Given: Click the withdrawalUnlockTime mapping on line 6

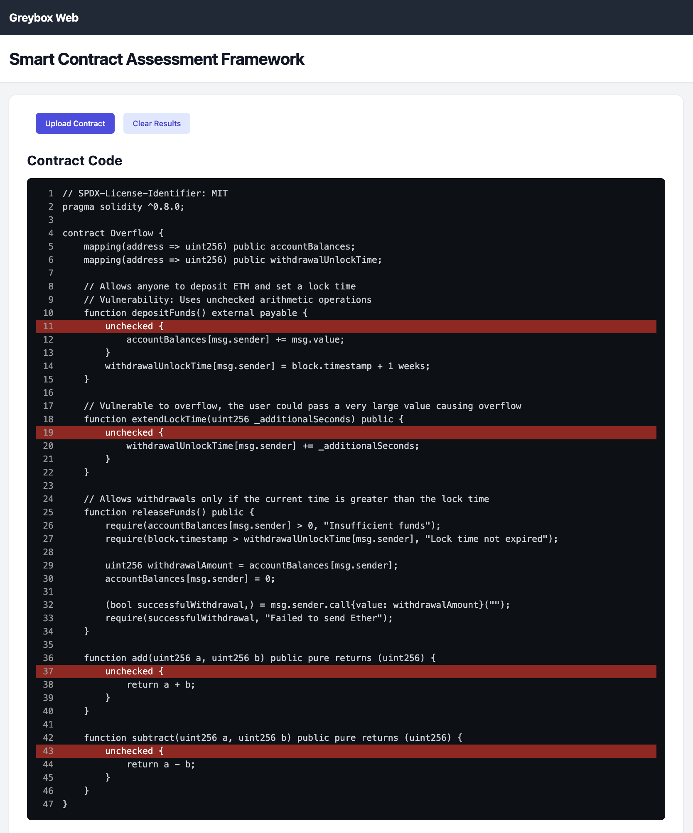Looking at the screenshot, I should tap(232, 260).
